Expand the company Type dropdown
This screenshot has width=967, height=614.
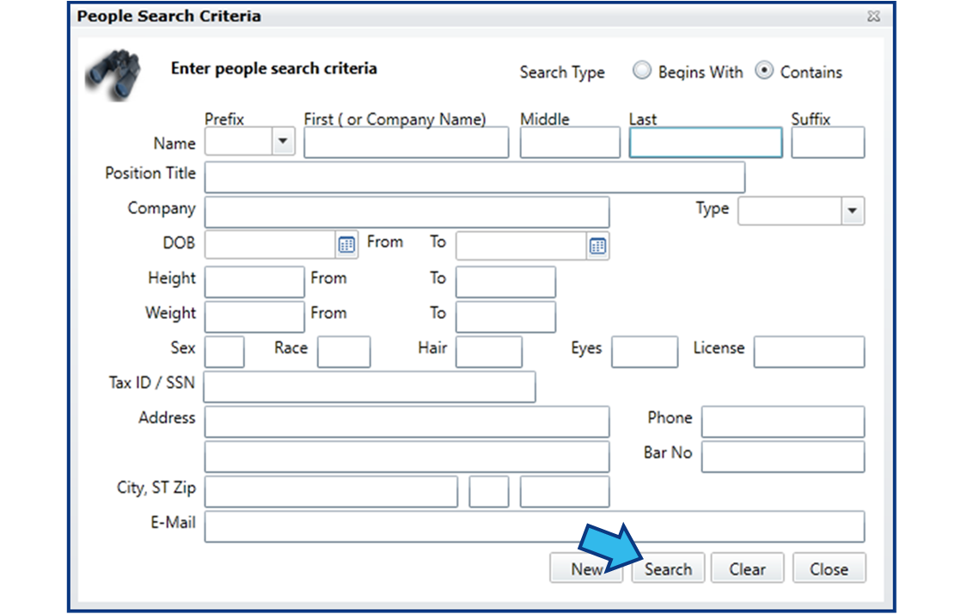[x=853, y=211]
